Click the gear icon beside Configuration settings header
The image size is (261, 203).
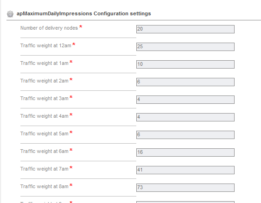[10, 14]
